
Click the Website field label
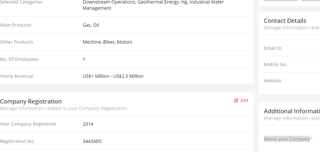pyautogui.click(x=273, y=81)
